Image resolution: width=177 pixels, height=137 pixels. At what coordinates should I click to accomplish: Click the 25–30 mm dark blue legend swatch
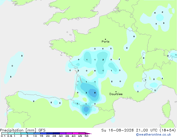tap(56, 133)
